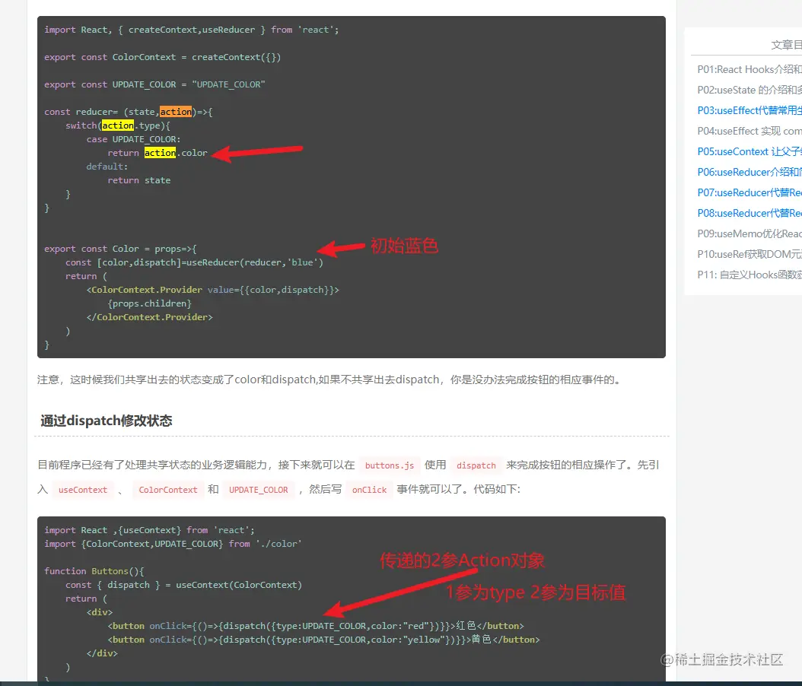The height and width of the screenshot is (686, 802).
Task: Click the dispatch inline code tag
Action: pyautogui.click(x=476, y=465)
